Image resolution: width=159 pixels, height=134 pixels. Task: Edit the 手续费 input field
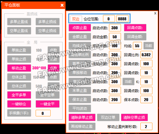pyautogui.click(x=43, y=113)
